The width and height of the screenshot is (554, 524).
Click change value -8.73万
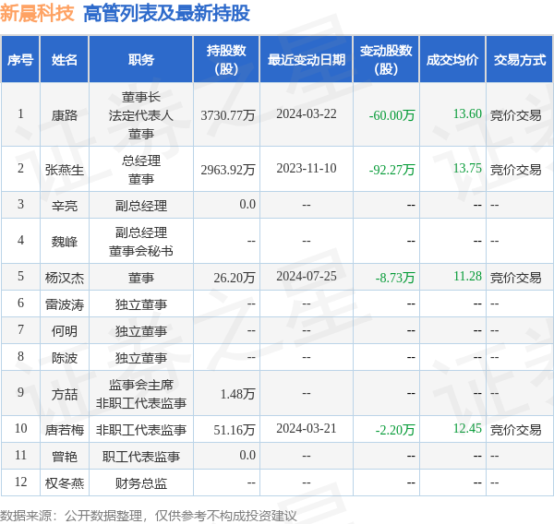point(395,278)
